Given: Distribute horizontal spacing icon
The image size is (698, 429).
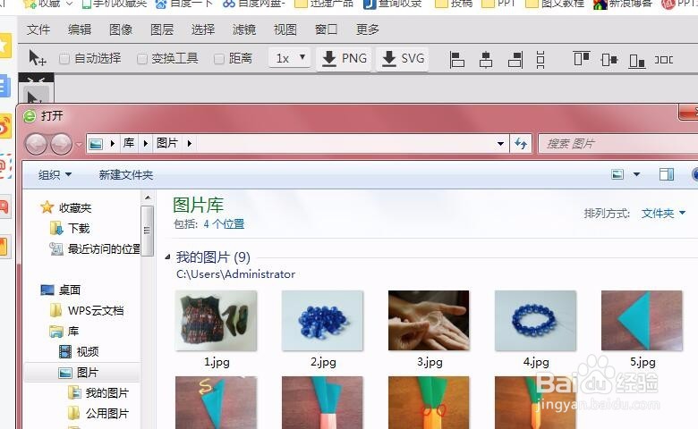Looking at the screenshot, I should coord(664,59).
